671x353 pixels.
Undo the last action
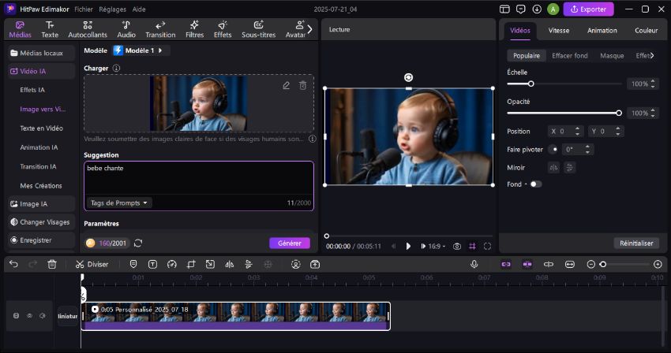(x=13, y=264)
